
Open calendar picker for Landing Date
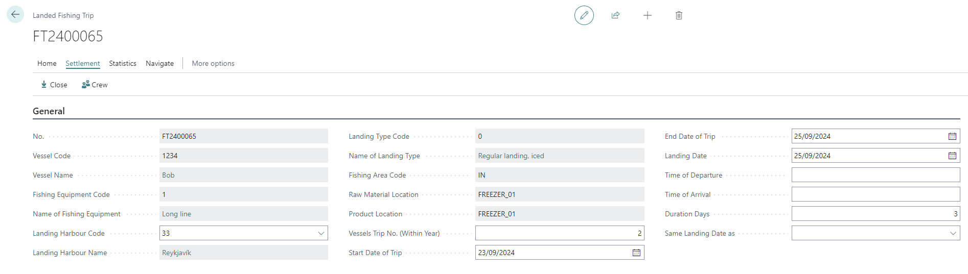[952, 156]
